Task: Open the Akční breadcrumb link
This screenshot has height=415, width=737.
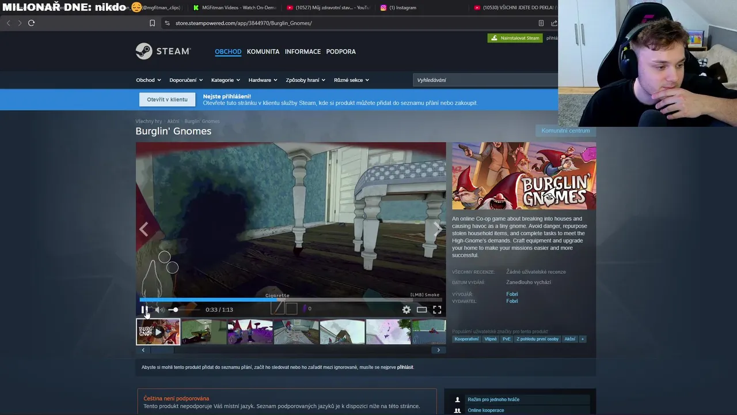Action: point(173,121)
